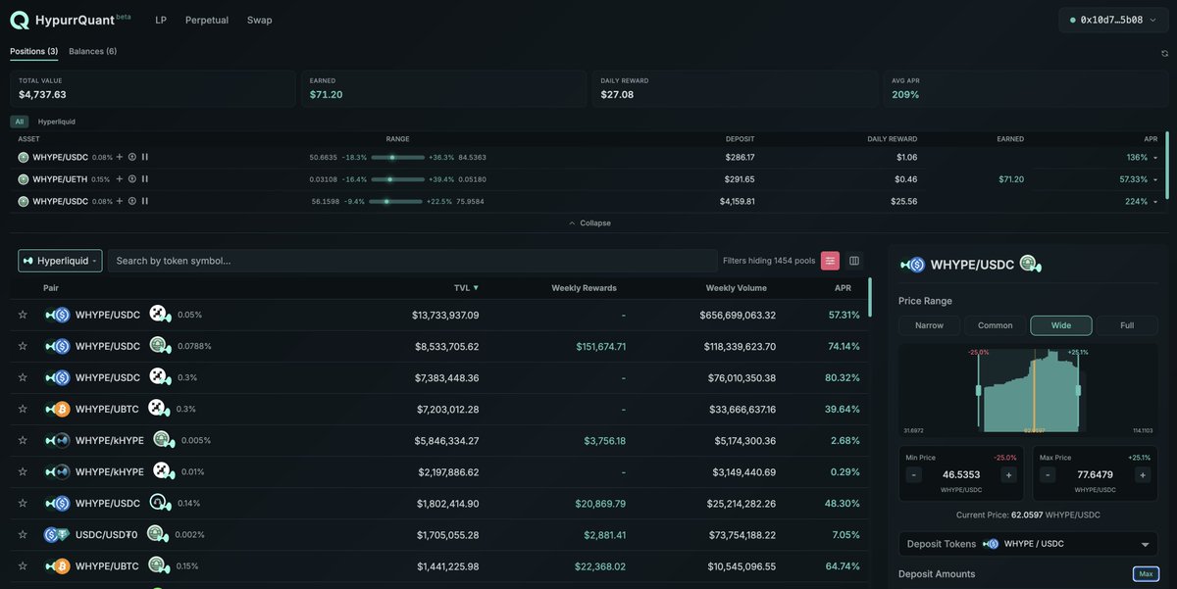1177x589 pixels.
Task: Star the WHYPE/USDC 0.14% pool
Action: coord(23,503)
